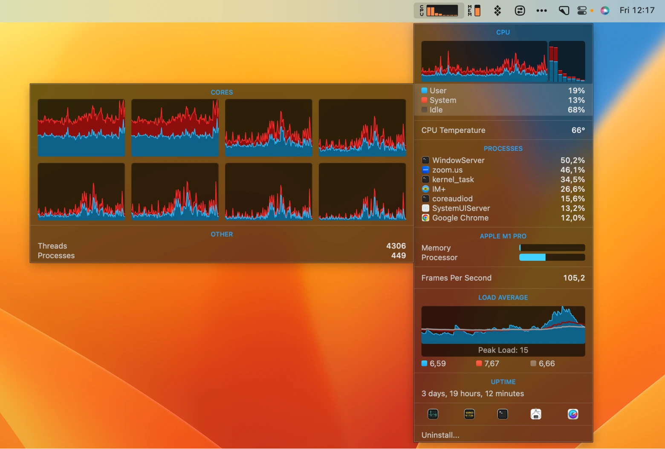Launch Console from the shortcut icons row
Image resolution: width=665 pixels, height=449 pixels.
tap(469, 414)
